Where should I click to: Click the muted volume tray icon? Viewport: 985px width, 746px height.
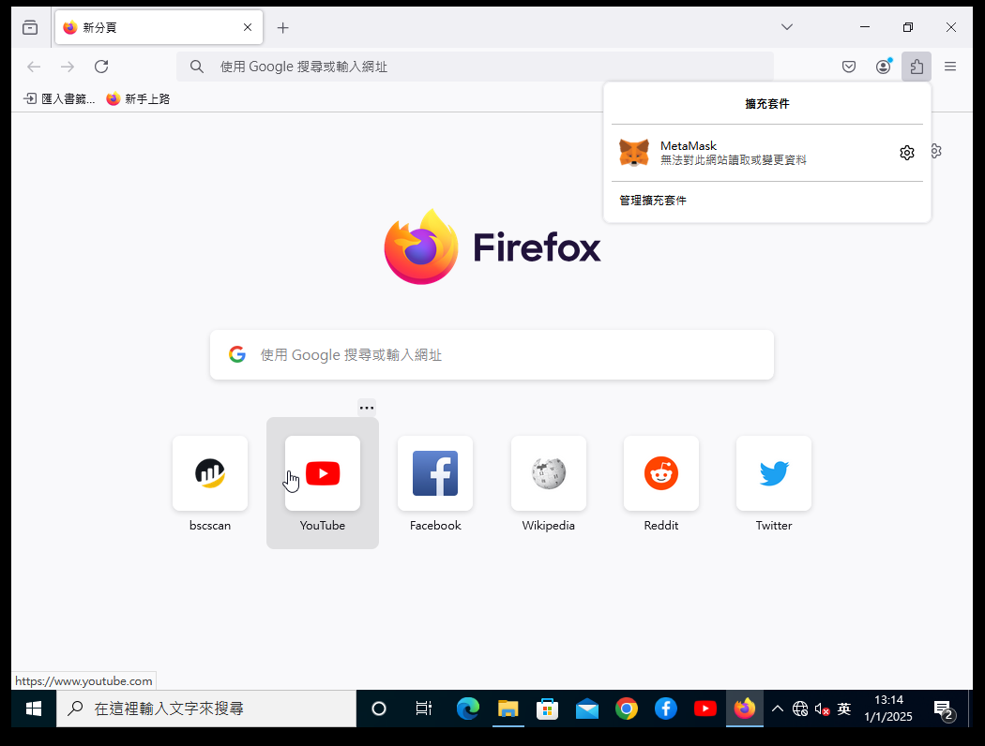pyautogui.click(x=822, y=709)
